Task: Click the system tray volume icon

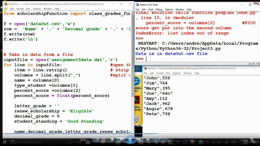Action: point(219,142)
